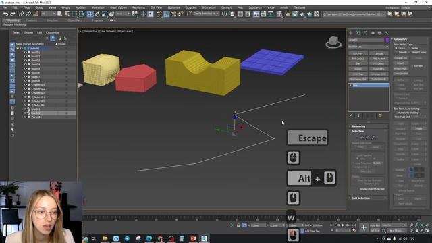Click the ViewCube in the viewport
432x243 pixels.
(333, 42)
